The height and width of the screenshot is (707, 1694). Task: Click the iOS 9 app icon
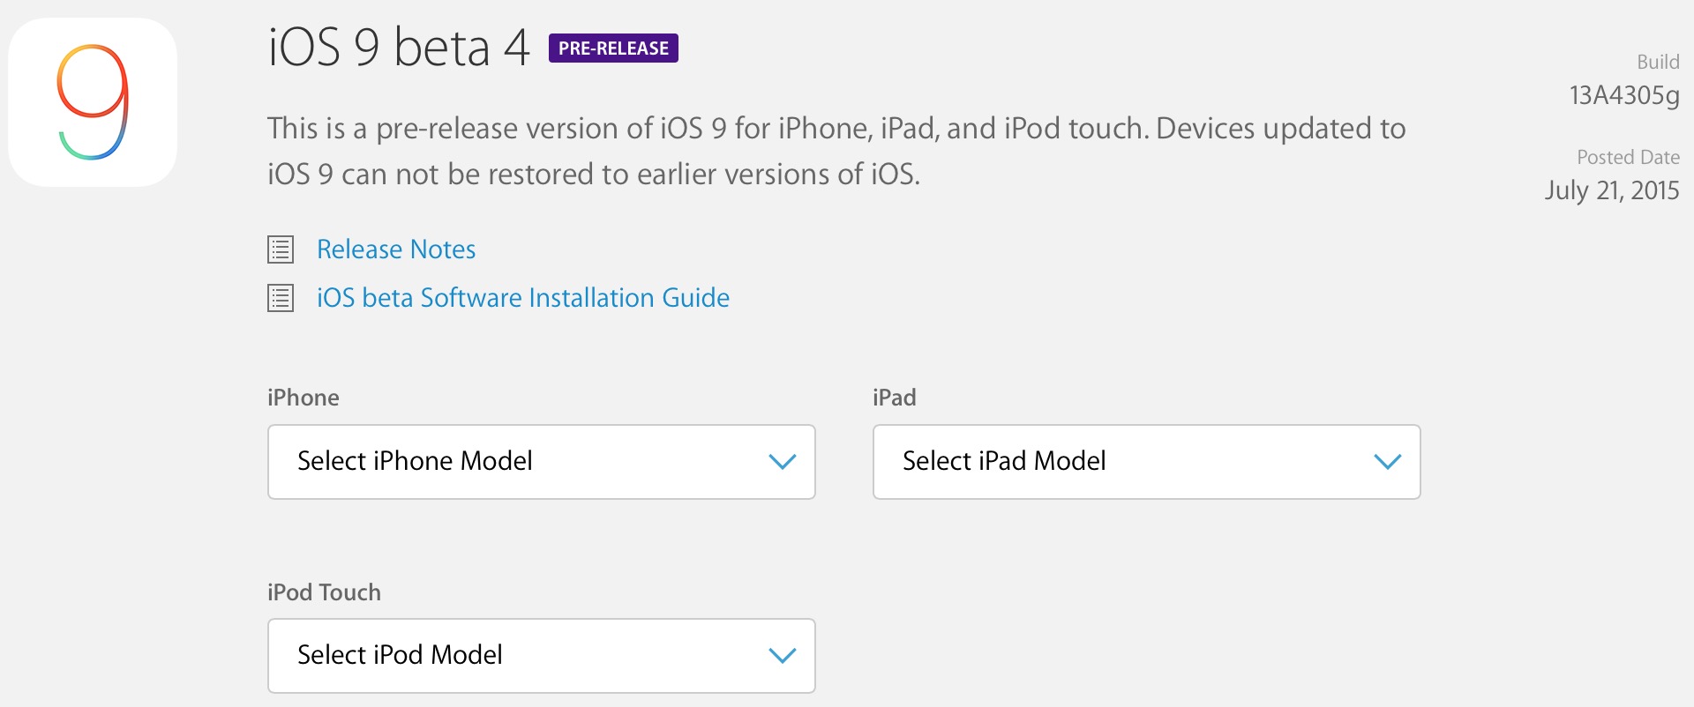[93, 102]
